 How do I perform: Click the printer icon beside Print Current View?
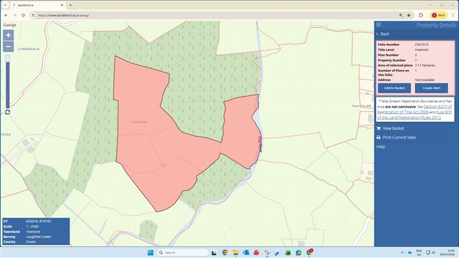[x=379, y=137]
